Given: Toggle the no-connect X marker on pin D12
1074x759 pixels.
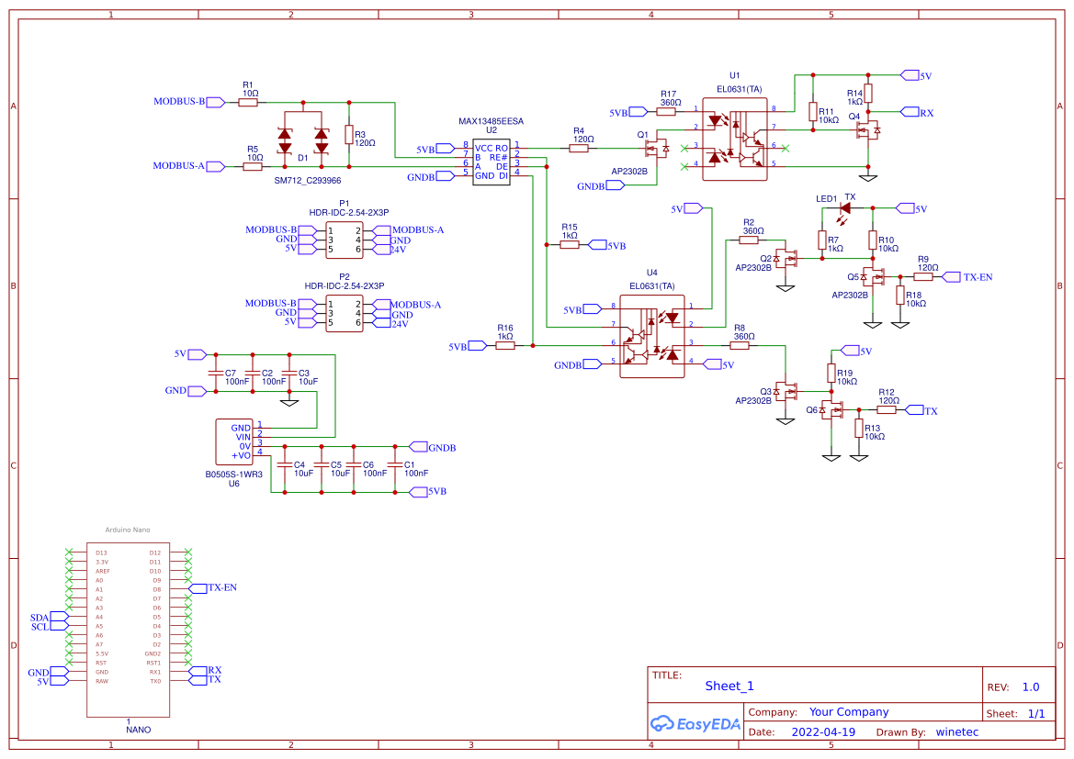Looking at the screenshot, I should coord(187,552).
